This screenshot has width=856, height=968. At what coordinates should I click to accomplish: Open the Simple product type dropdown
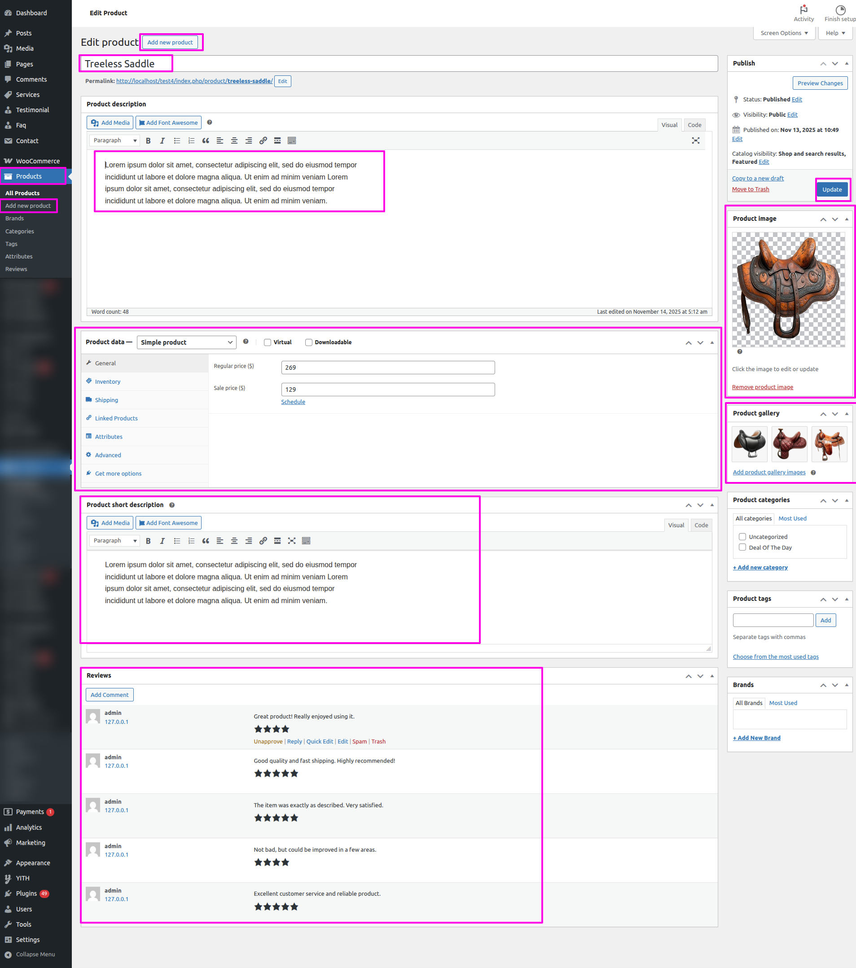pos(186,342)
